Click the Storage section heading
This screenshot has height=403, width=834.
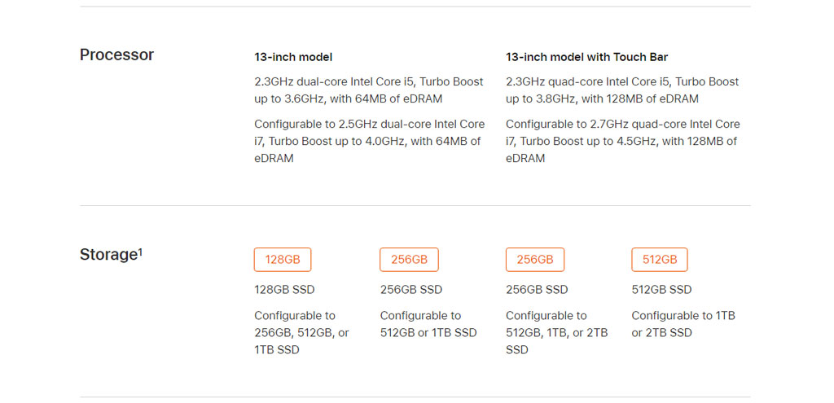coord(108,255)
